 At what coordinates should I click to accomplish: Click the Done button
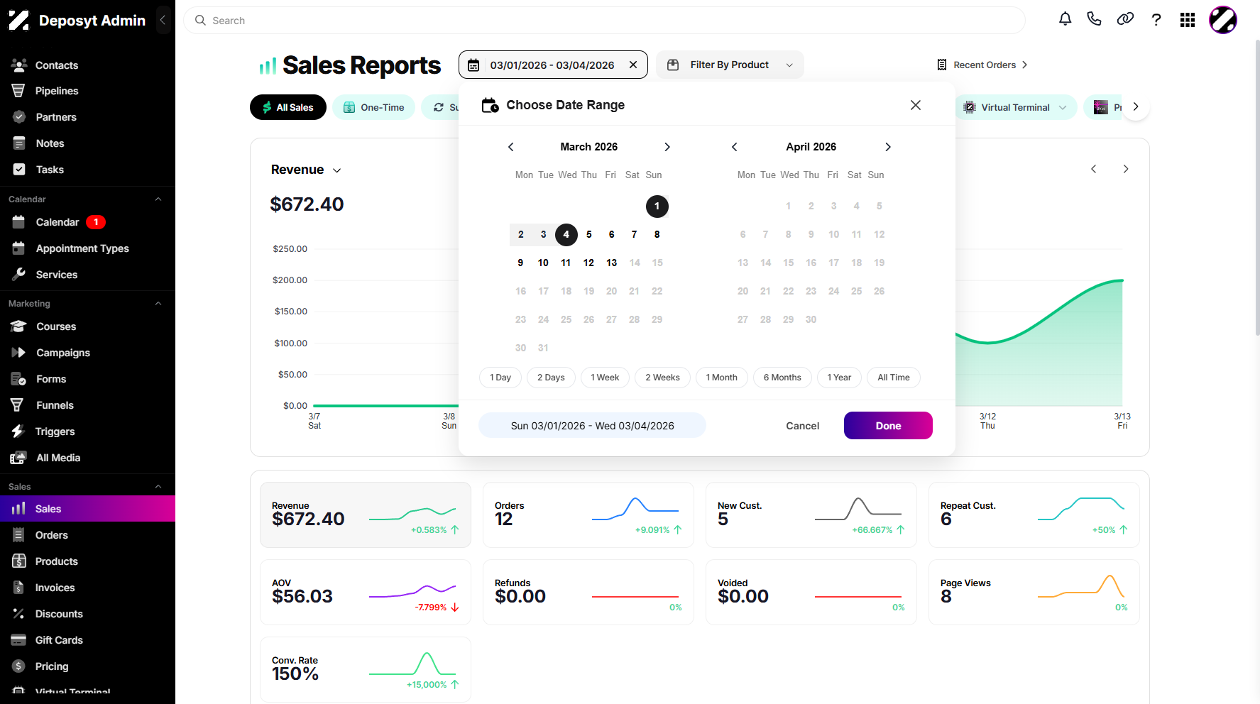(x=888, y=426)
